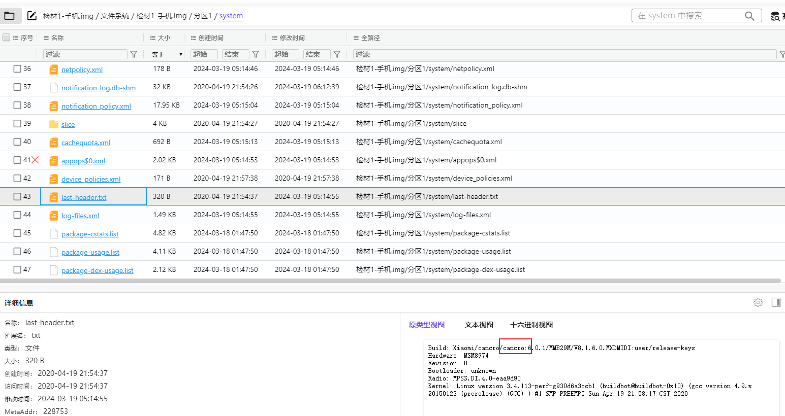Check the box for row 36
The image size is (785, 416).
pos(17,69)
